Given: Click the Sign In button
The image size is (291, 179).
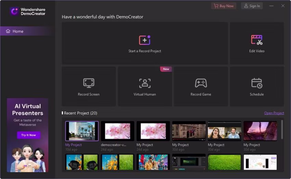Looking at the screenshot, I should [252, 6].
